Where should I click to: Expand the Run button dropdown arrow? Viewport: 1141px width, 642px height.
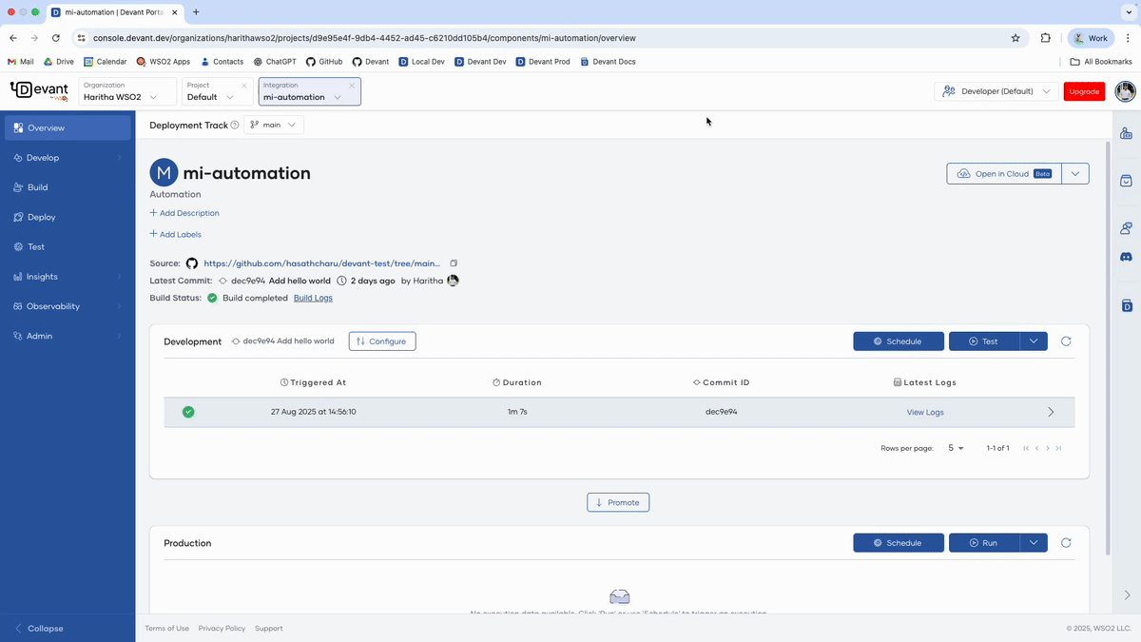(1034, 543)
